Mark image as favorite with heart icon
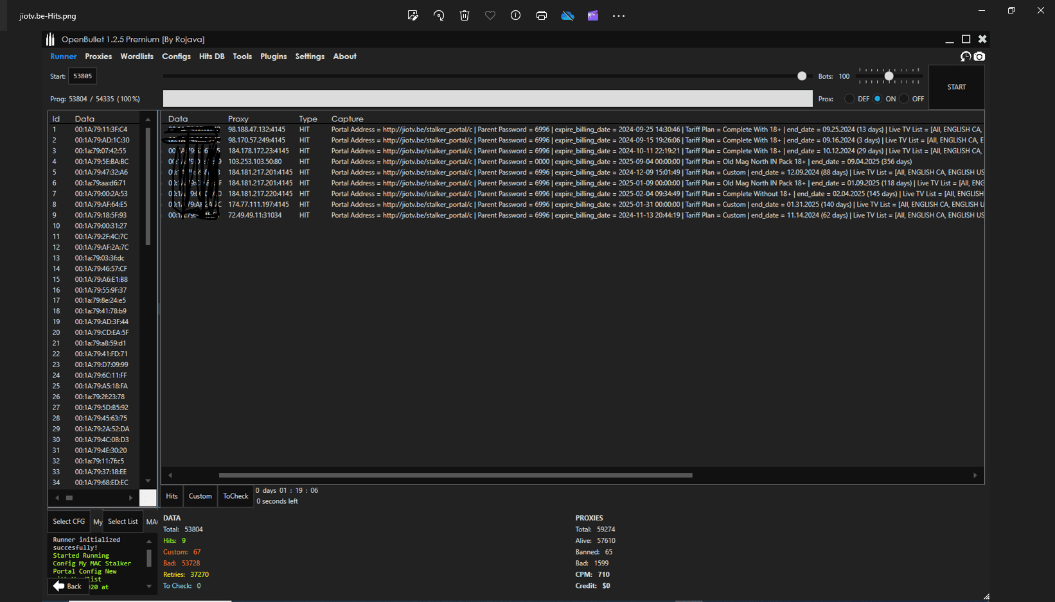The width and height of the screenshot is (1055, 602). (490, 15)
